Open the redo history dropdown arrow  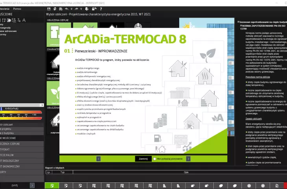tap(81, 9)
